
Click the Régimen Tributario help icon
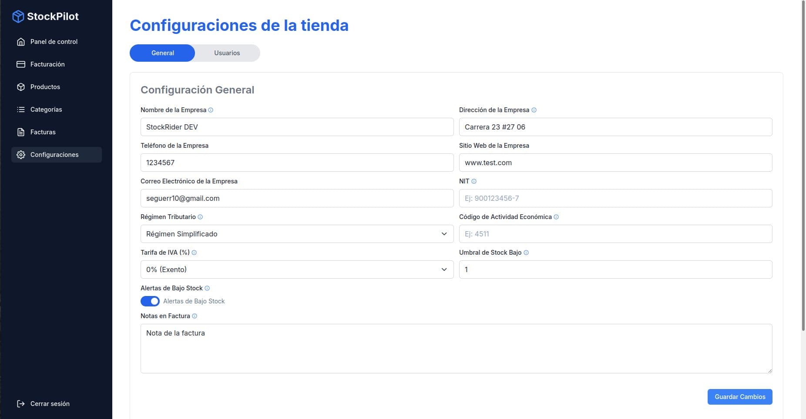coord(200,217)
